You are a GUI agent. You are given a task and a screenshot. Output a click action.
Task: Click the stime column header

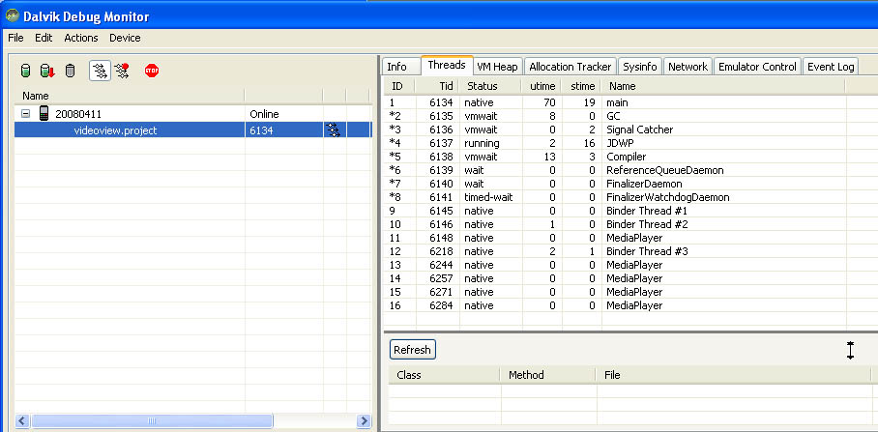pos(582,86)
